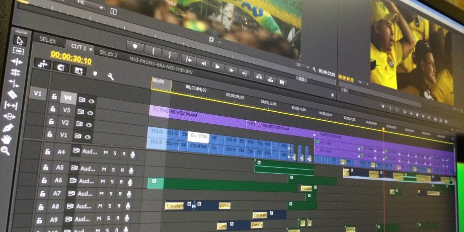Click the Export Frame camera icon
The width and height of the screenshot is (464, 232).
(x=282, y=81)
